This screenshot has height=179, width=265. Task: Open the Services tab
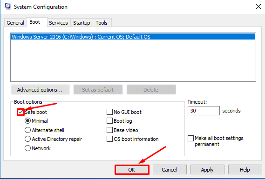[58, 23]
